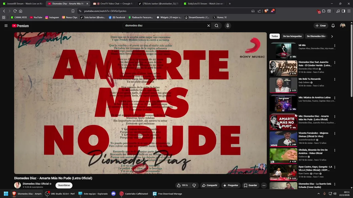This screenshot has height=198, width=353.
Task: Open Brave Shields lion icon
Action: coord(266,11)
